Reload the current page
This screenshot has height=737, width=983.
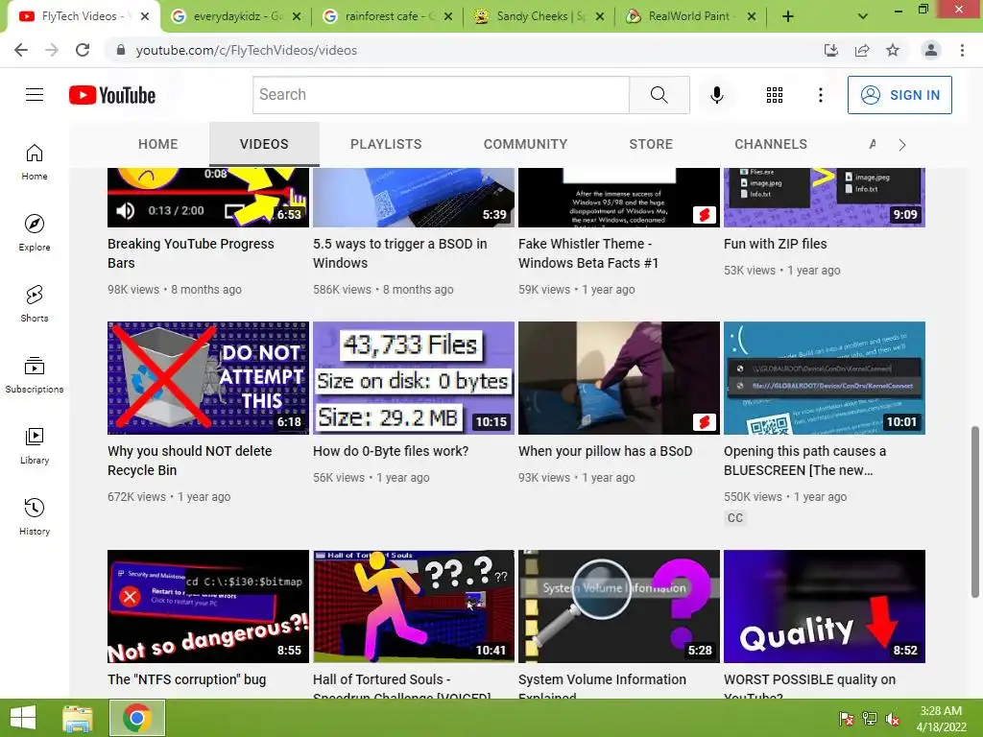tap(83, 50)
